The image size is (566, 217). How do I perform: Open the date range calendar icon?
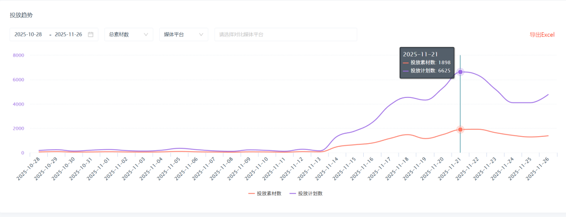[x=91, y=35]
